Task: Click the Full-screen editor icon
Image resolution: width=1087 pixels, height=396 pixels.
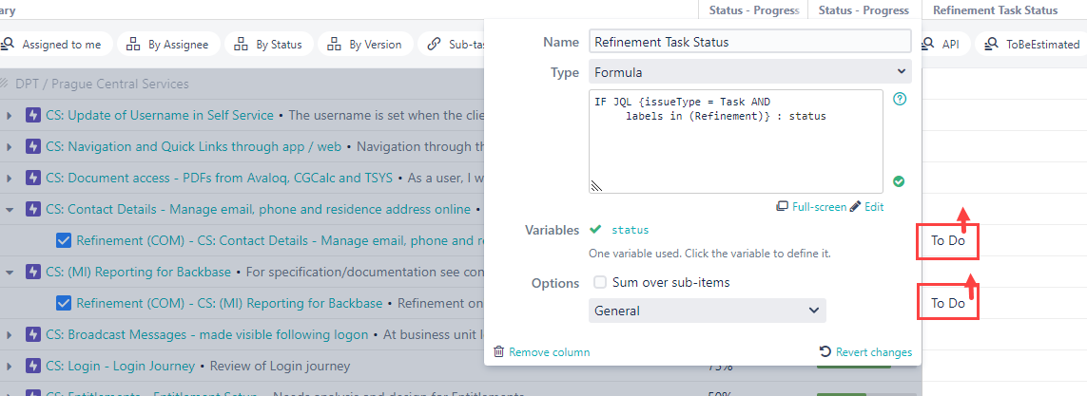Action: (x=782, y=206)
